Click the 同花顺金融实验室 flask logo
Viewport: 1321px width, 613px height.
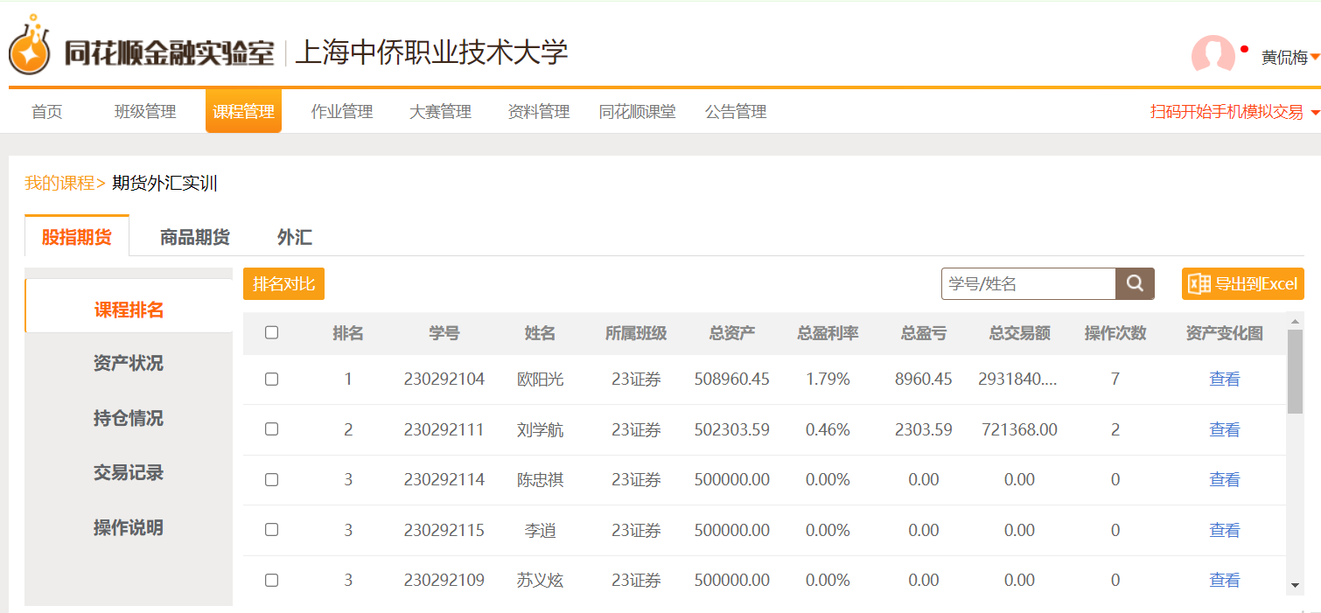pyautogui.click(x=30, y=47)
